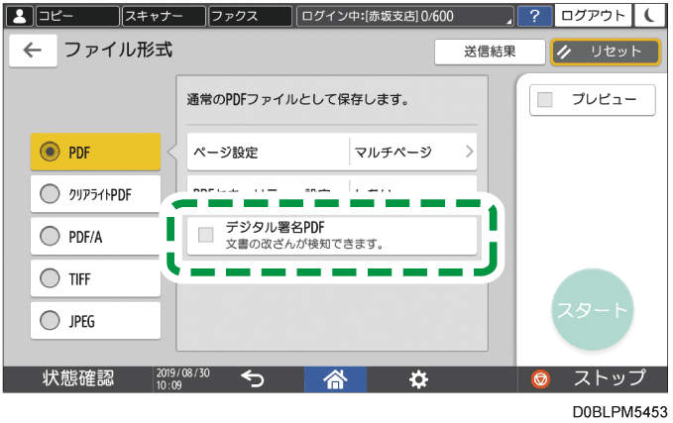The image size is (673, 423).
Task: Switch to コピー function
Action: [x=77, y=16]
